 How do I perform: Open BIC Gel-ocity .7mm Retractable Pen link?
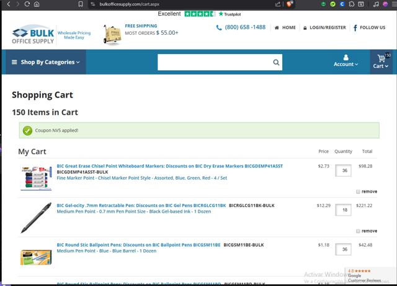[141, 205]
